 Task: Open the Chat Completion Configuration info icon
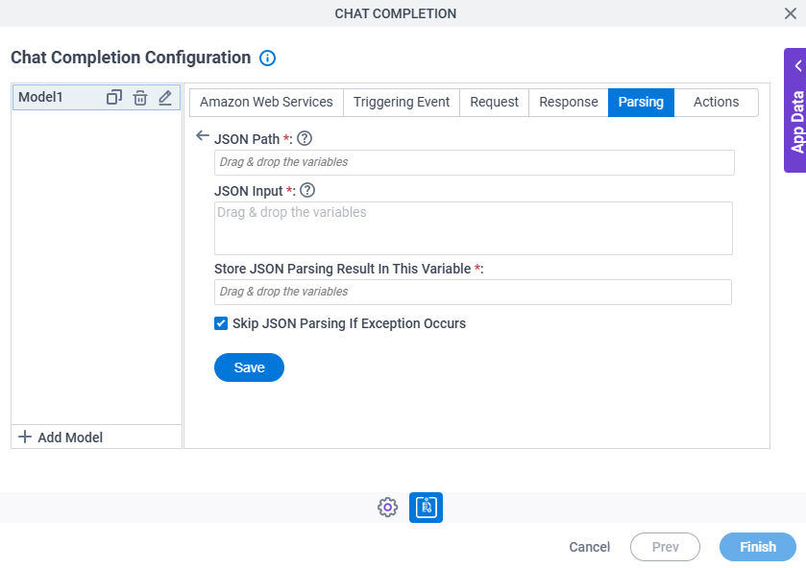[267, 58]
